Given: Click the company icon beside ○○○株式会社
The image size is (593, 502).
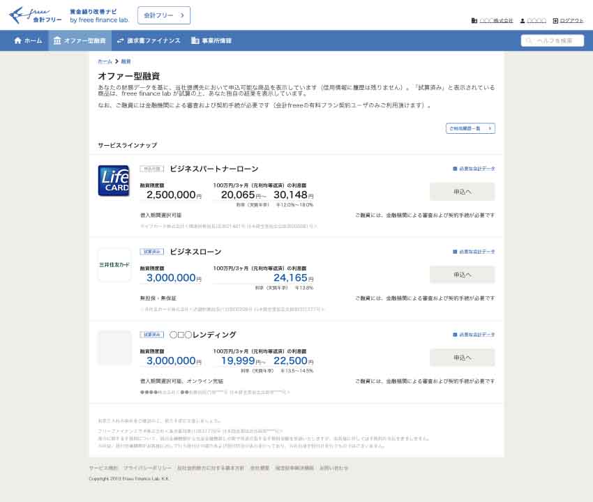Looking at the screenshot, I should (476, 20).
